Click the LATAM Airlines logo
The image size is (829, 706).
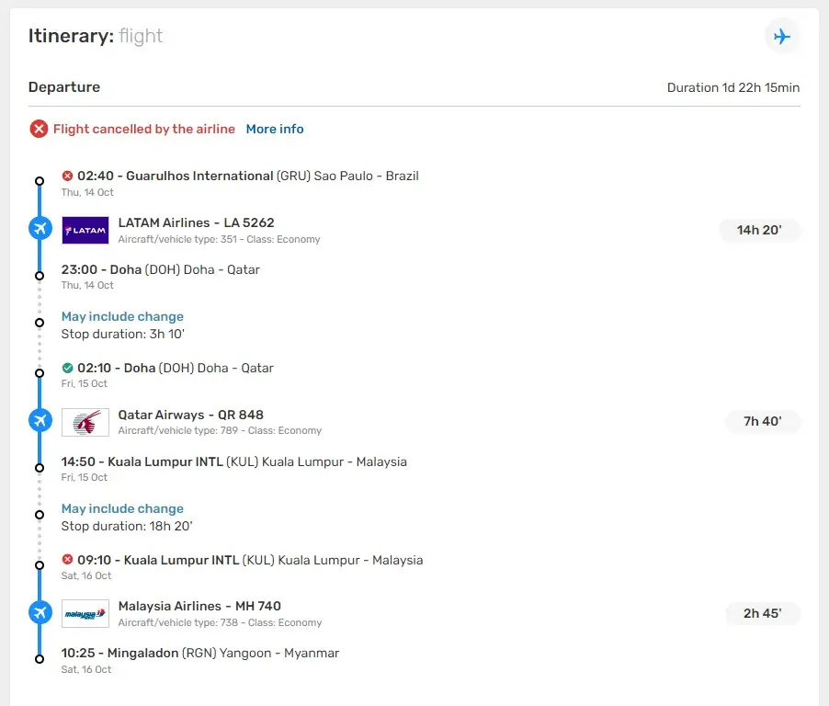[x=85, y=230]
